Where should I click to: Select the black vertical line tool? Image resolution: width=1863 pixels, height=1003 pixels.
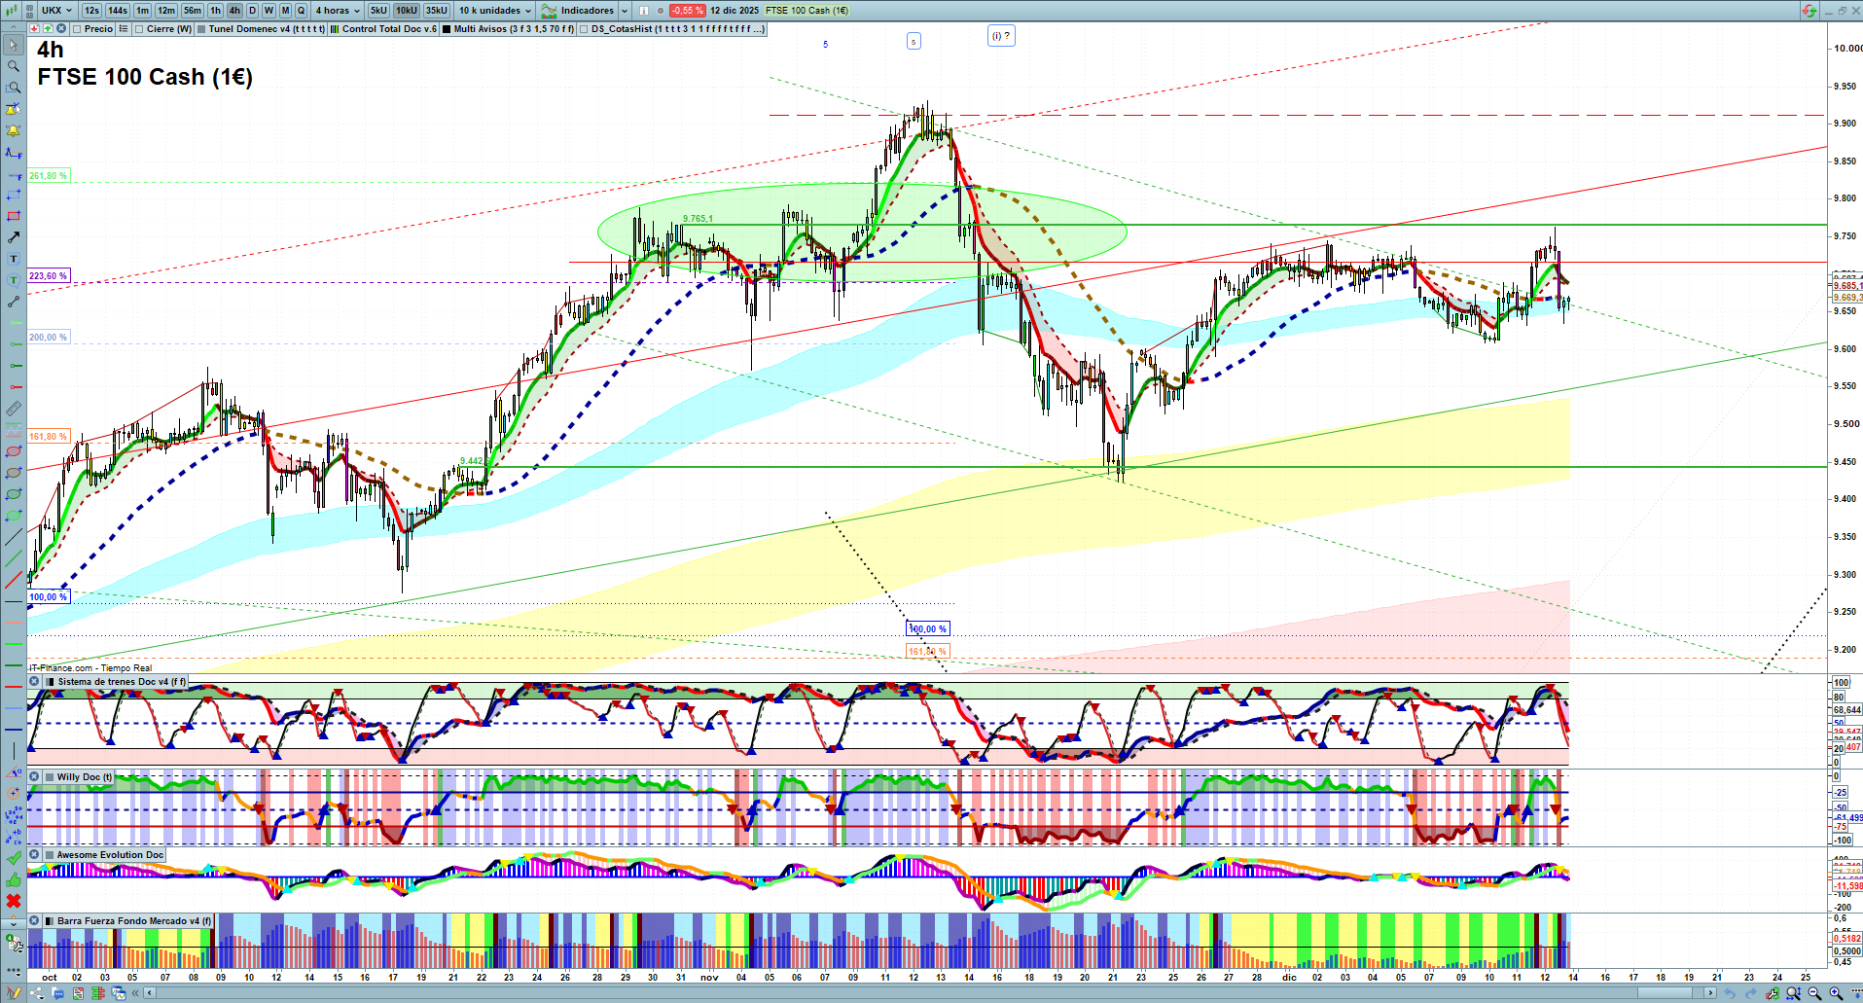pos(14,751)
